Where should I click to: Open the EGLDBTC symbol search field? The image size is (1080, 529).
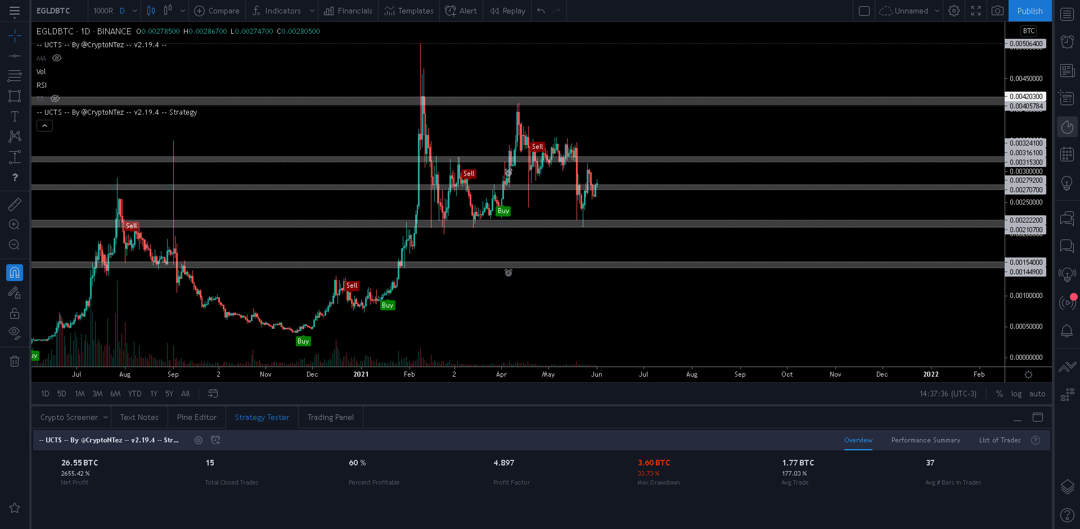[53, 11]
